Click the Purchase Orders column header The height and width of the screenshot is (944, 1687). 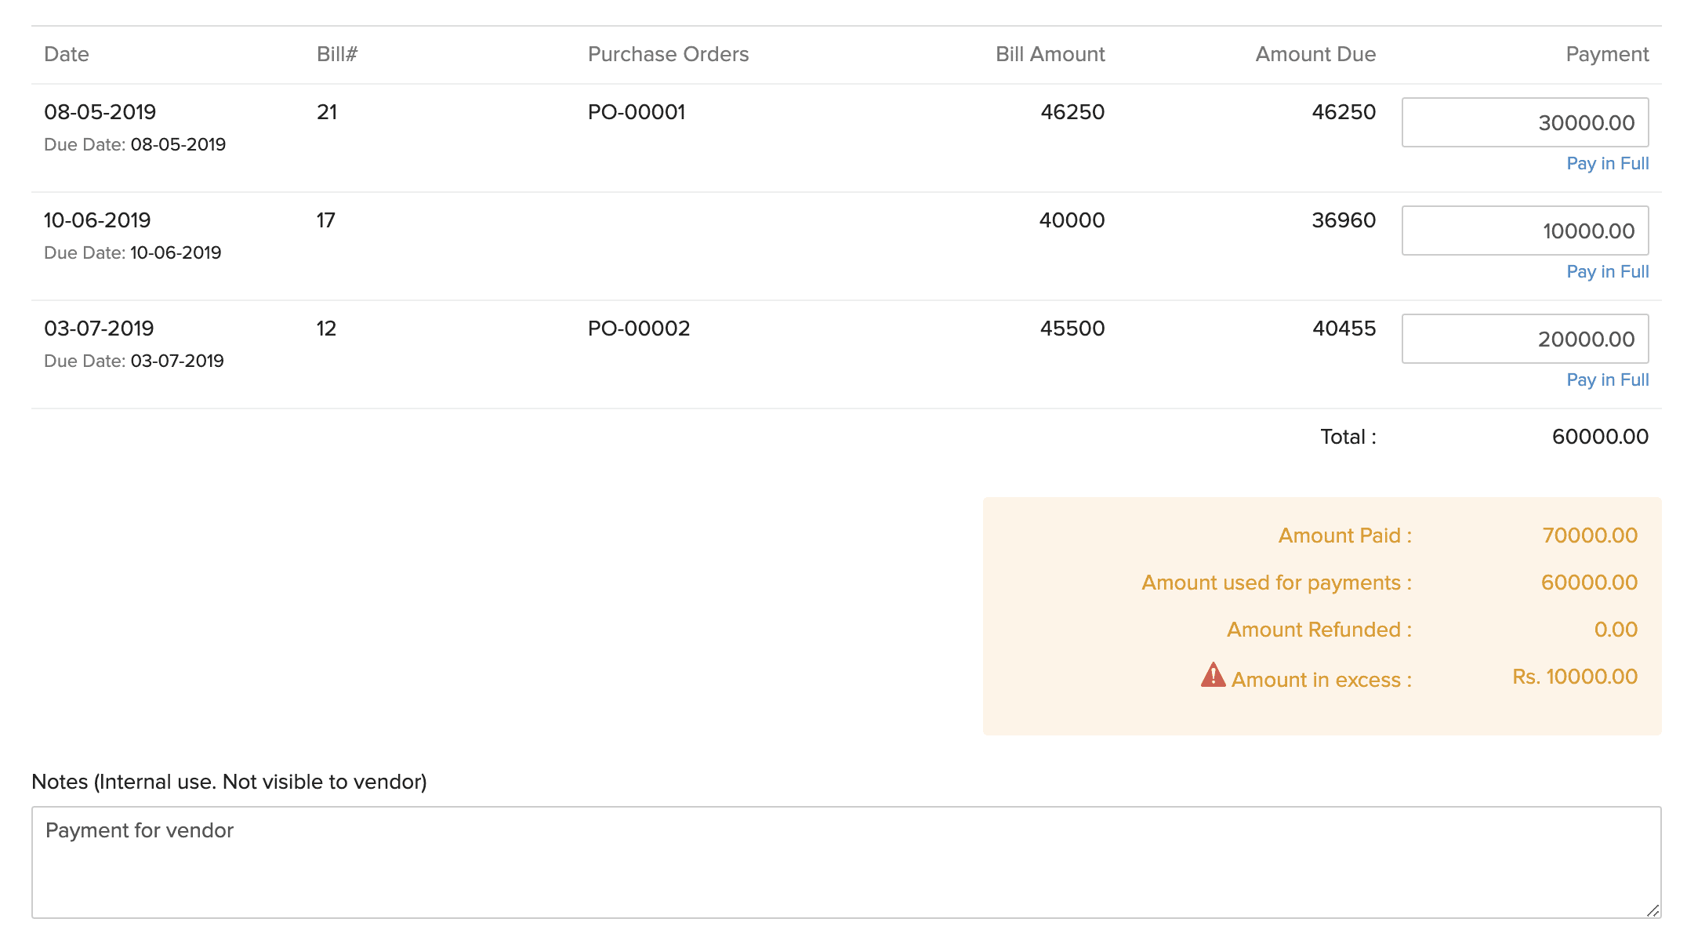668,54
